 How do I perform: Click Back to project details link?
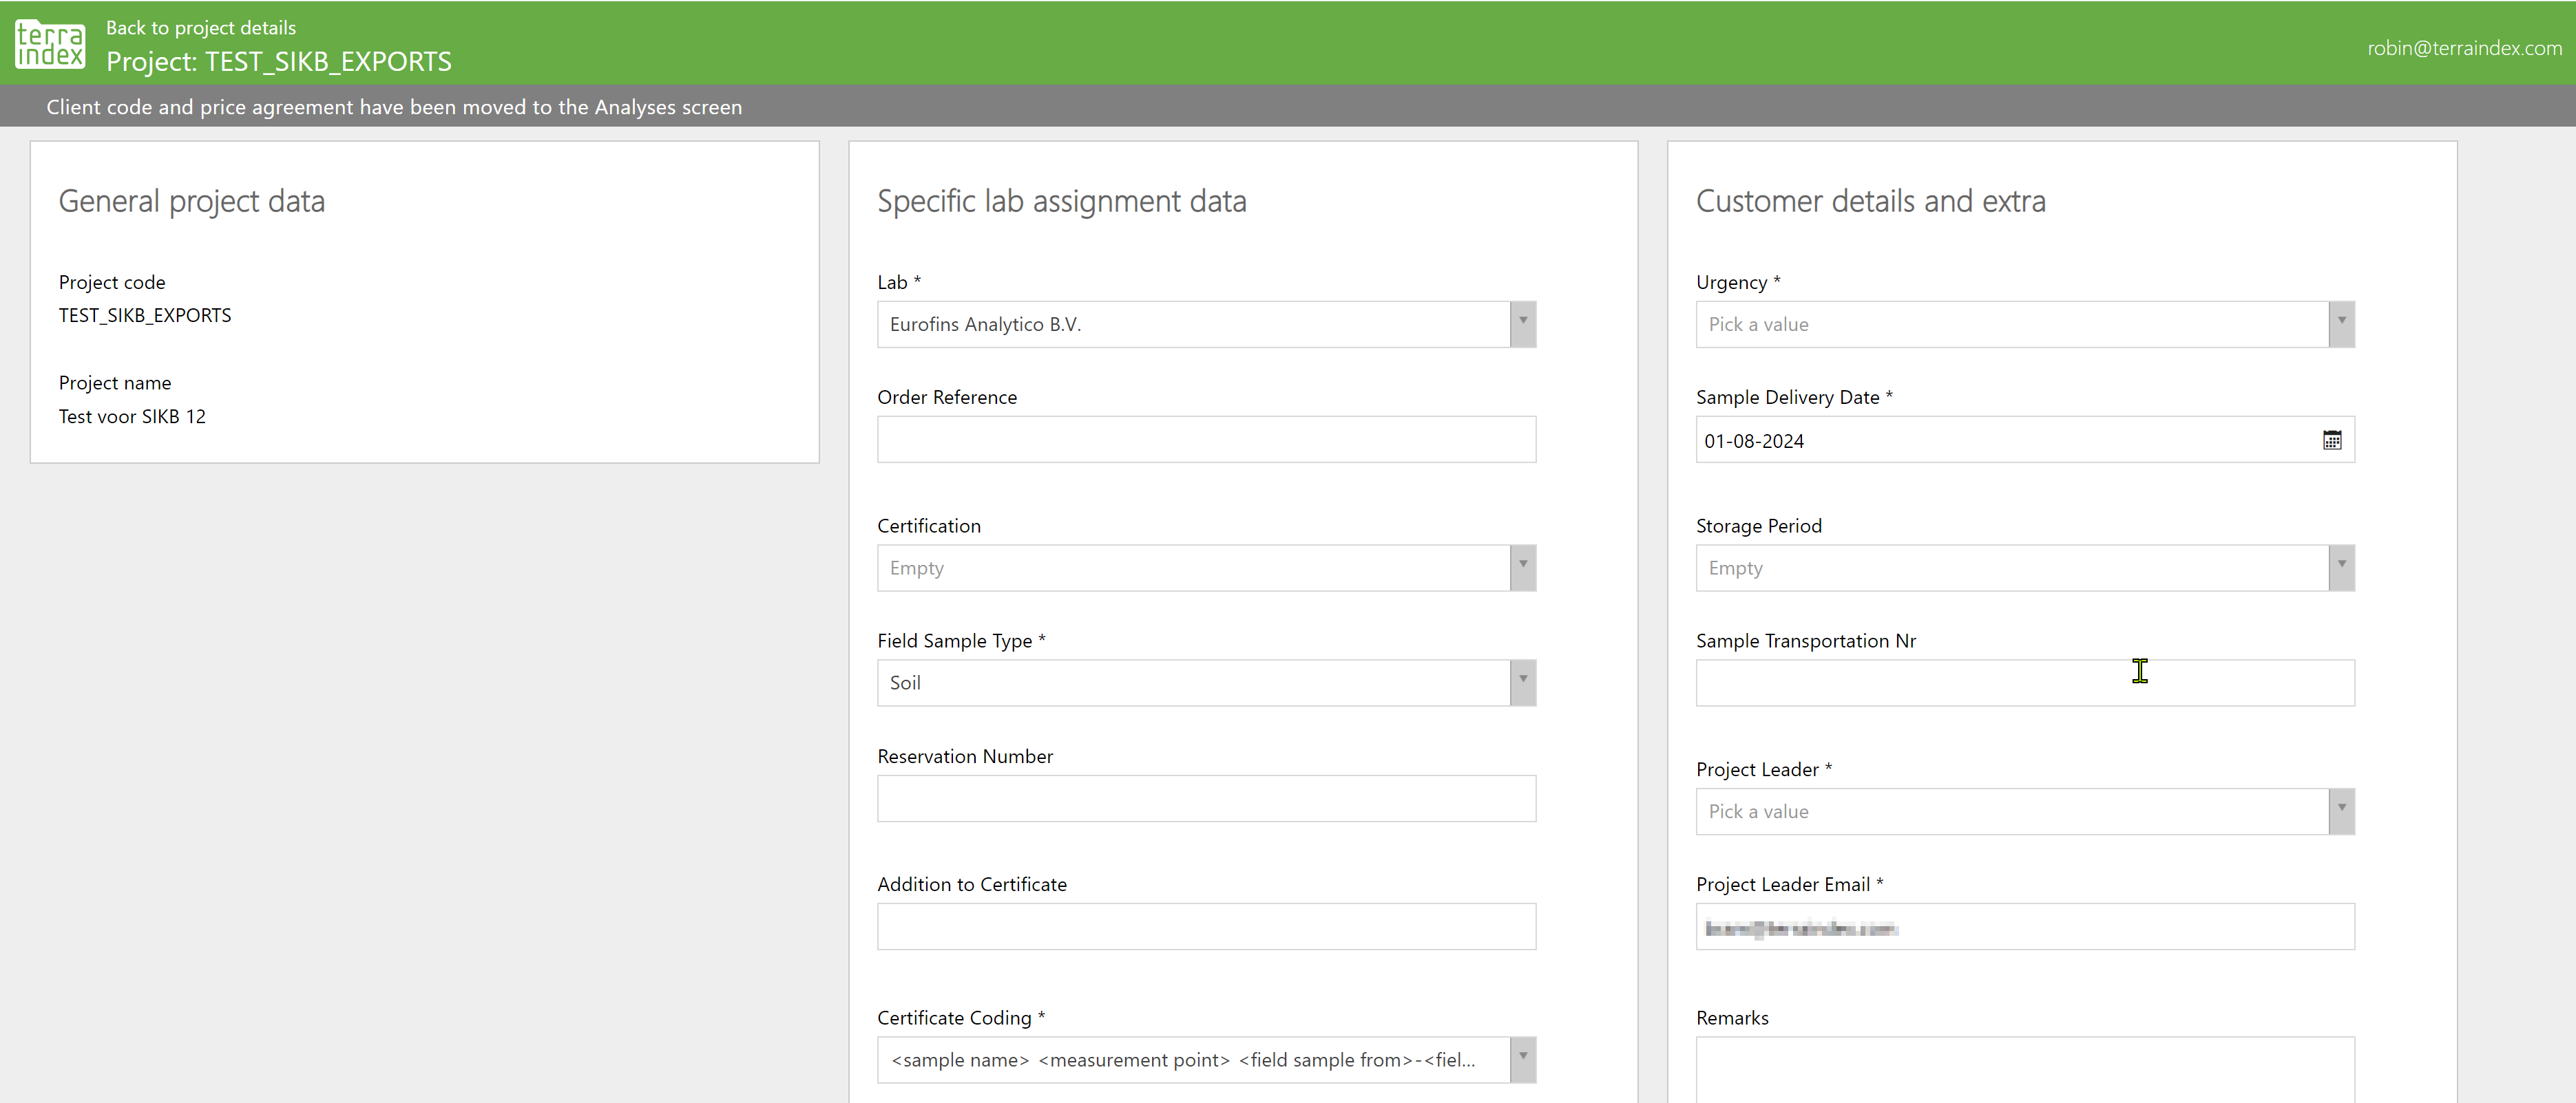coord(201,28)
